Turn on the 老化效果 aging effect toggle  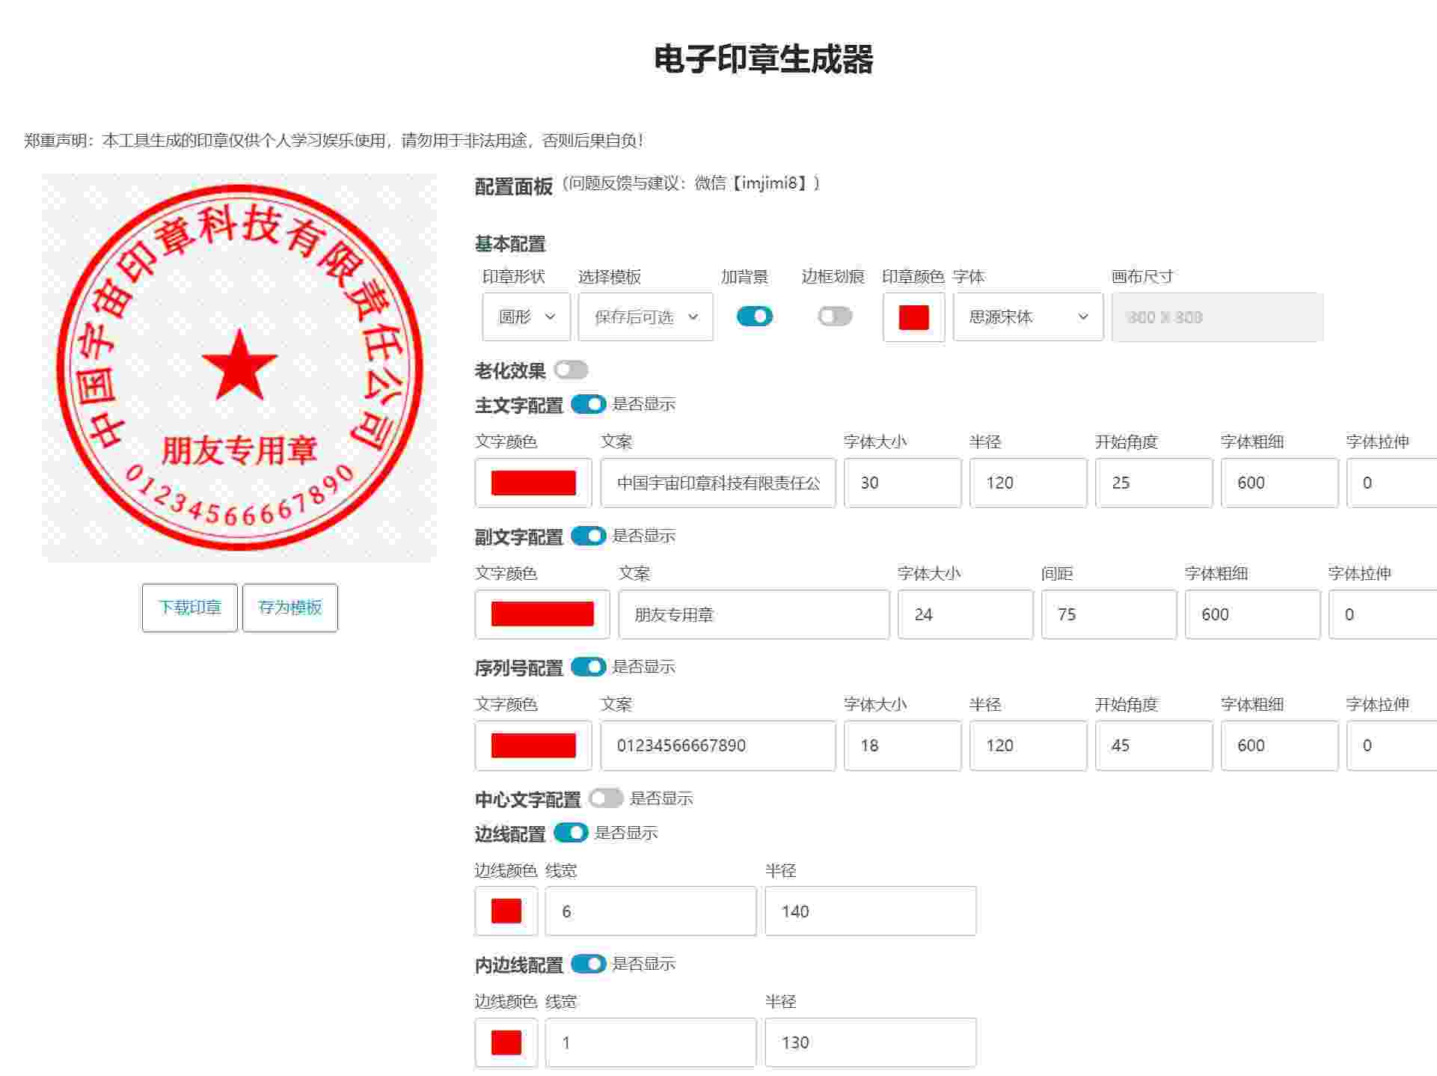572,370
